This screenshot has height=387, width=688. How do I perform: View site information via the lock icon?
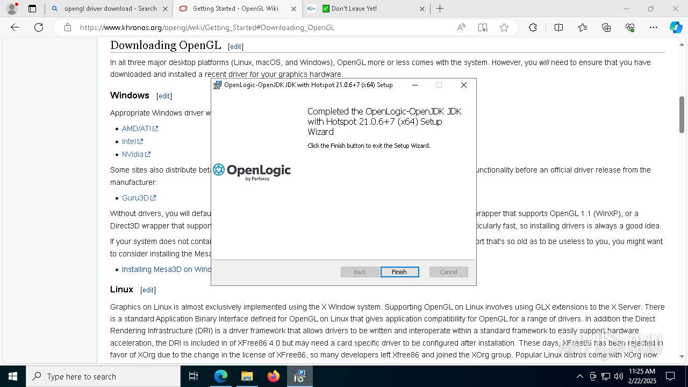[68, 27]
